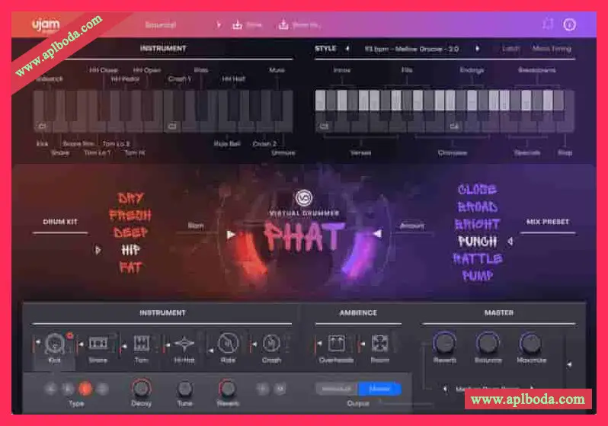Click the Overheads volume fader handle
Screen dimensions: 608x426
point(319,344)
